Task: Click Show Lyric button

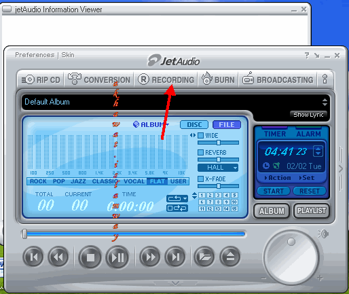Action: click(308, 115)
